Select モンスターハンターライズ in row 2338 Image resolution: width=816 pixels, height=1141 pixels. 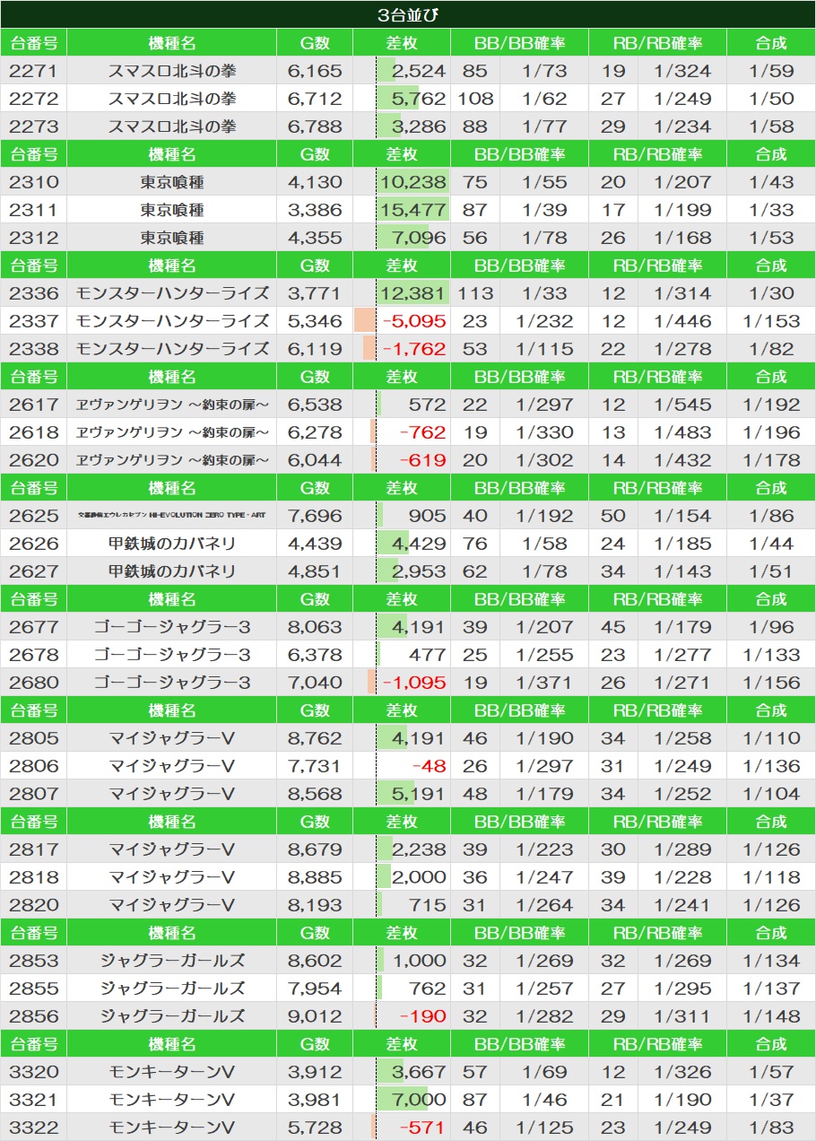coord(172,349)
